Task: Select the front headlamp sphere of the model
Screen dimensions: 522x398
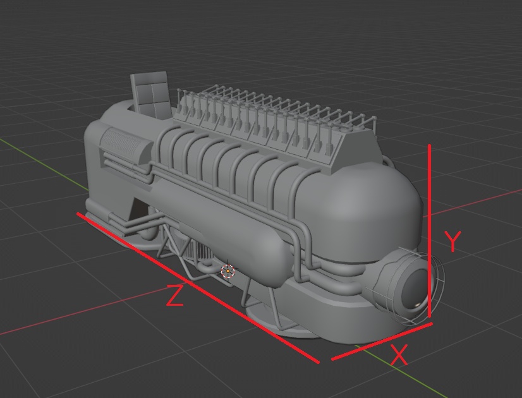Action: pos(415,290)
